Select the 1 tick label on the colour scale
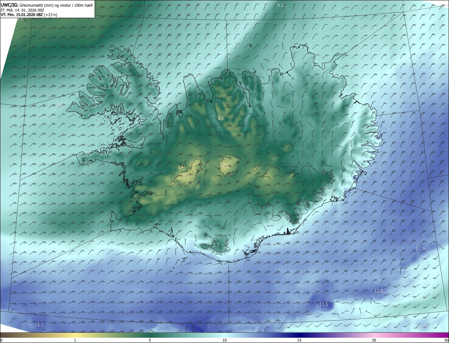 (x=75, y=340)
